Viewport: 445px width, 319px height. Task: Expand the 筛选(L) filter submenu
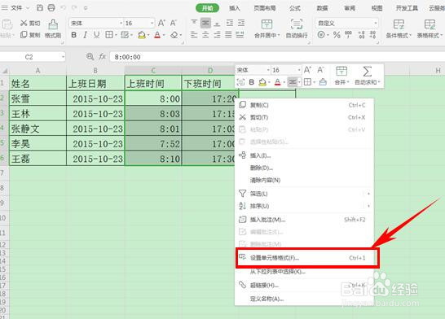(304, 194)
